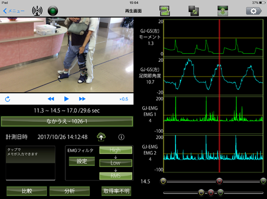Open the gear settings button
The height and width of the screenshot is (199, 267).
(x=254, y=11)
